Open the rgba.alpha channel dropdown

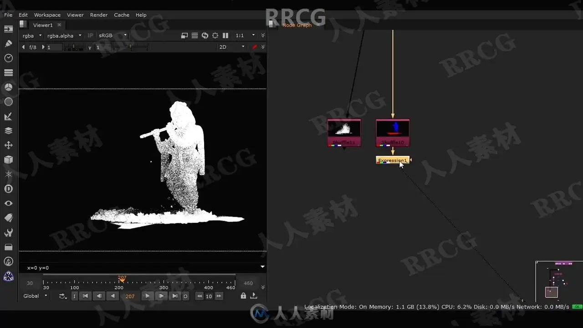click(x=64, y=36)
